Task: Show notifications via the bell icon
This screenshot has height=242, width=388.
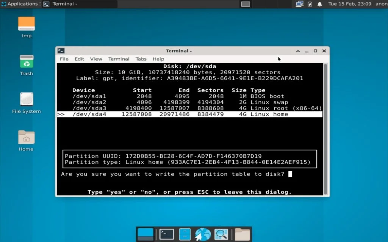Action: pos(319,4)
